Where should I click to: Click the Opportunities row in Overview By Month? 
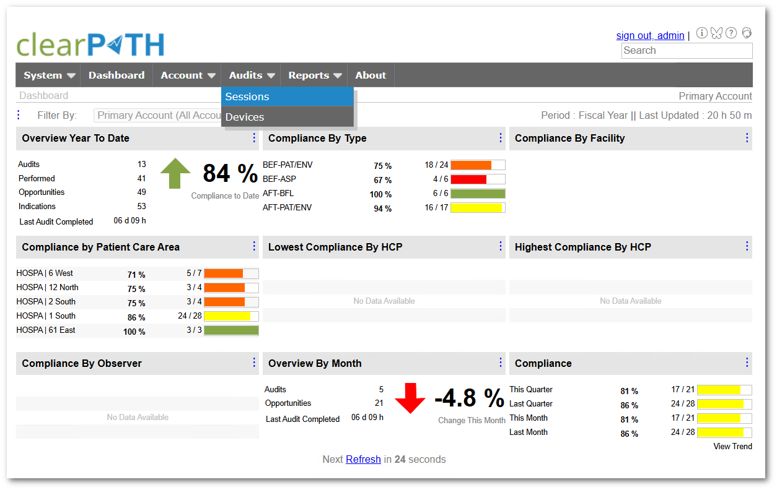[x=324, y=403]
